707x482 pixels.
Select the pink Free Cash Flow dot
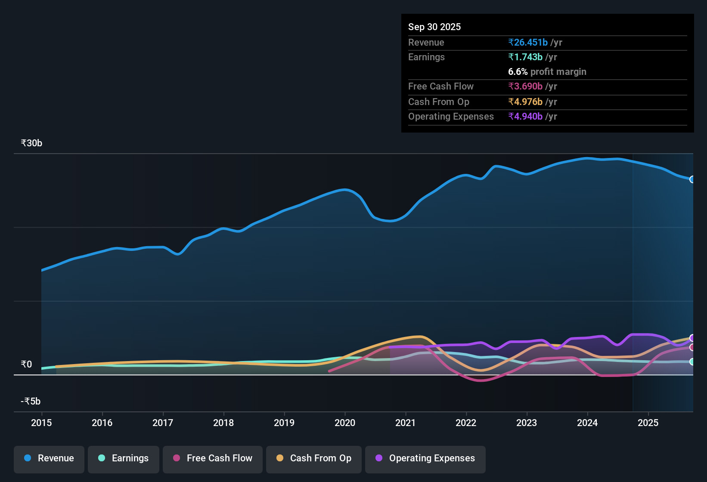176,458
